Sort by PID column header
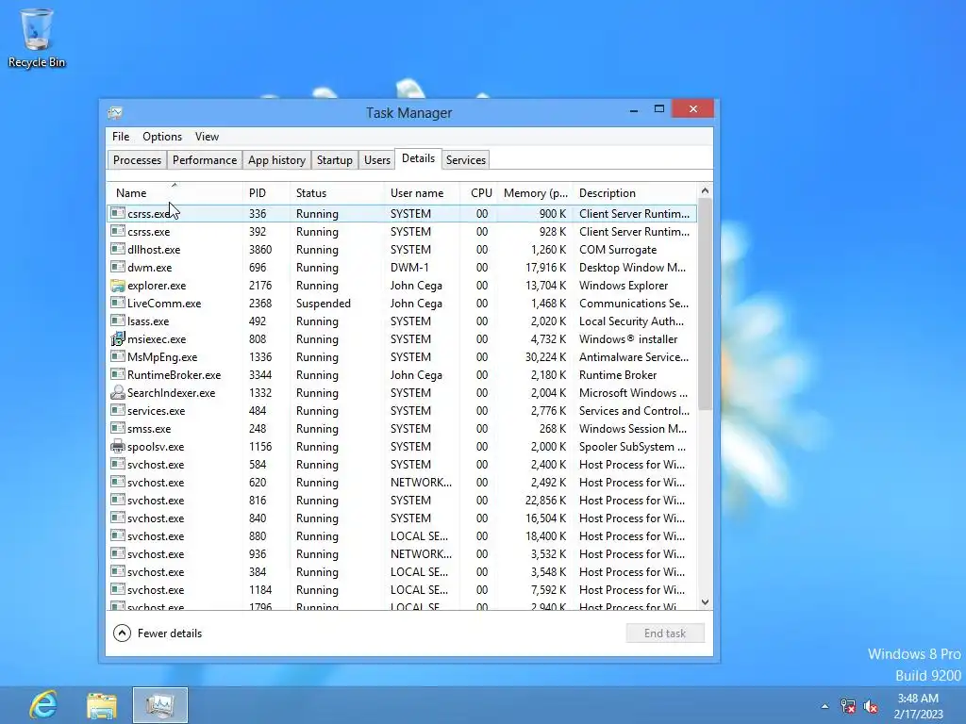Viewport: 966px width, 724px height. 266,192
